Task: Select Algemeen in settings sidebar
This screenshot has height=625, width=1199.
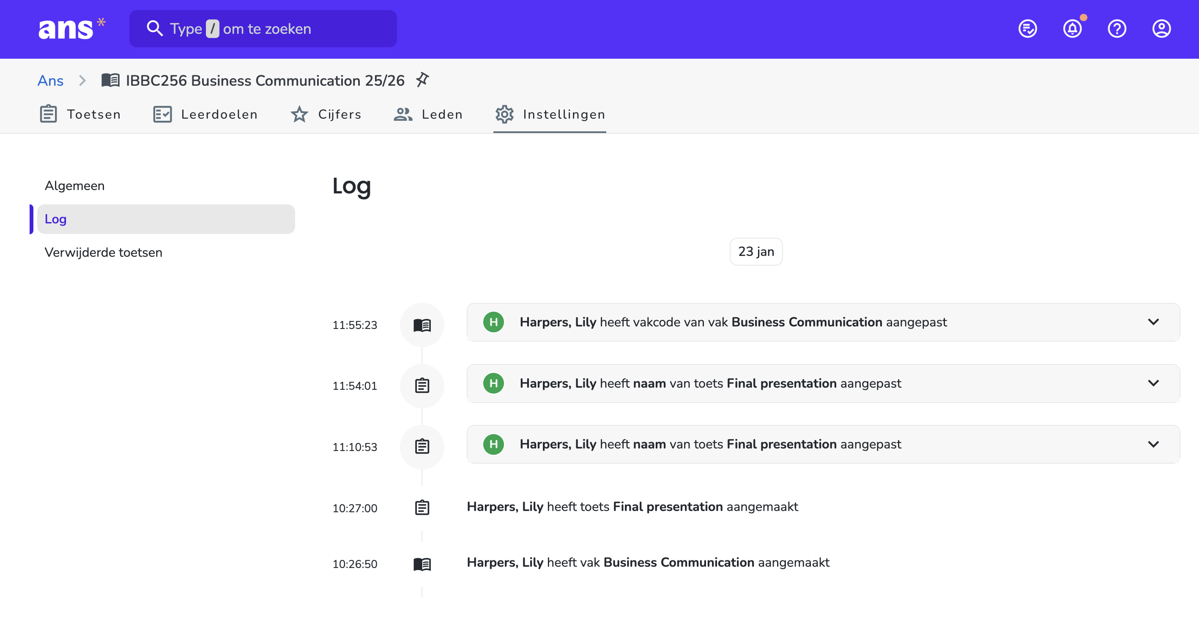Action: [x=166, y=185]
